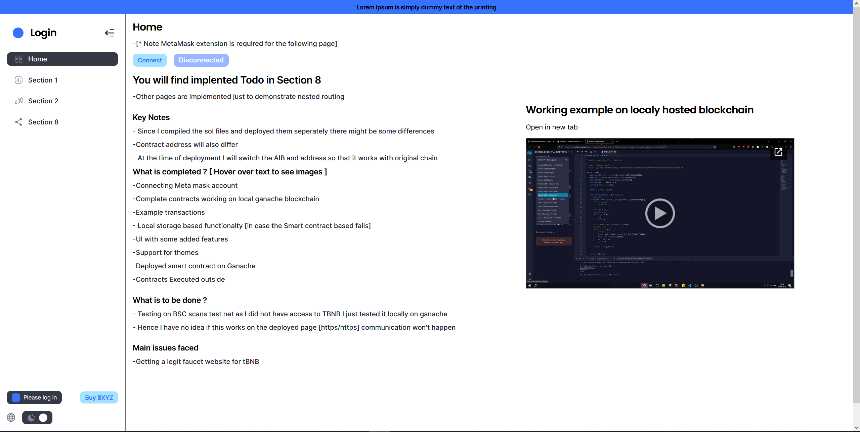Collapse the sidebar with arrow icon
This screenshot has width=860, height=432.
110,33
